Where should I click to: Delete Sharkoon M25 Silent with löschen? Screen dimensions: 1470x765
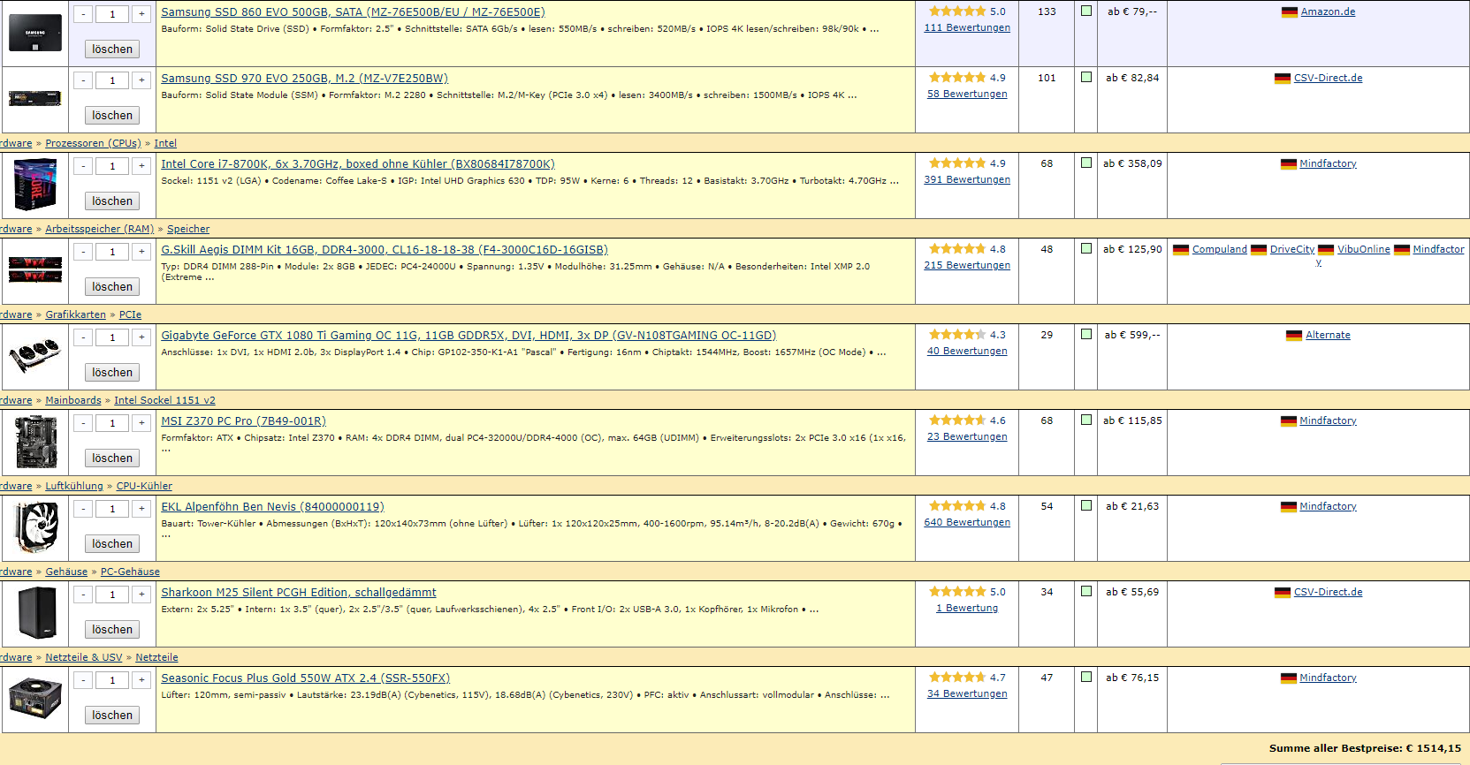click(x=112, y=630)
